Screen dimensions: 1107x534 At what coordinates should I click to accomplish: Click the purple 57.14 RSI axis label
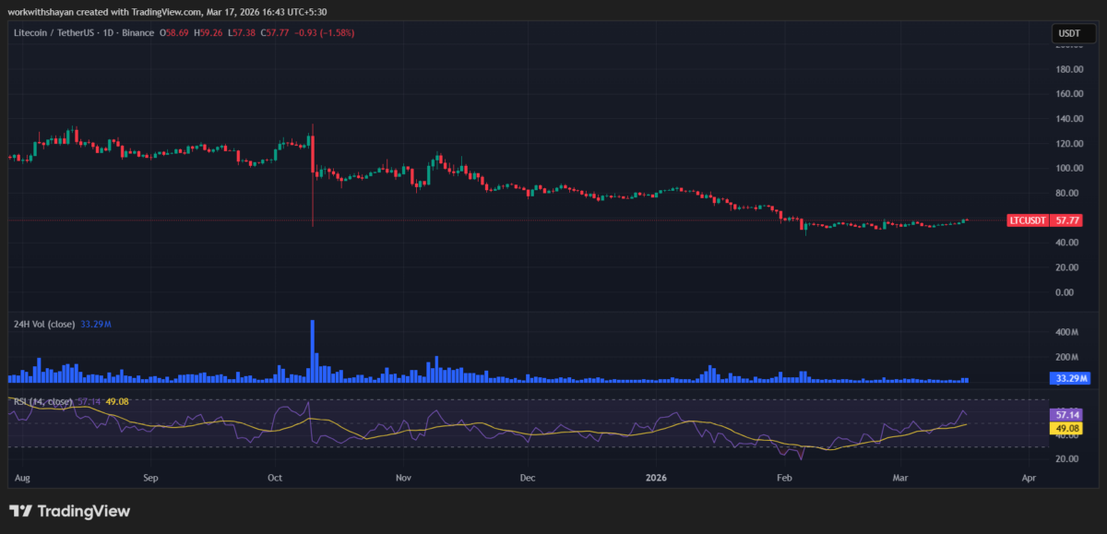[1069, 416]
